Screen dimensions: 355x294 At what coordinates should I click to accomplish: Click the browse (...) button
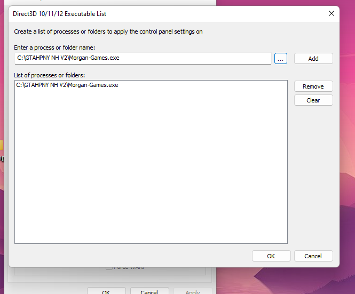click(x=280, y=59)
